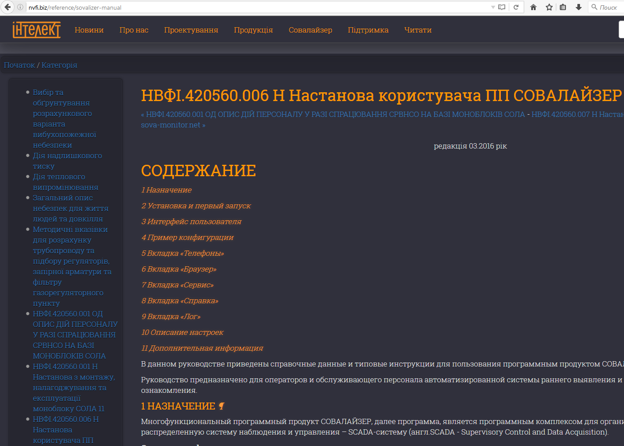This screenshot has height=446, width=624.
Task: Open the Продукція menu item
Action: coord(253,30)
